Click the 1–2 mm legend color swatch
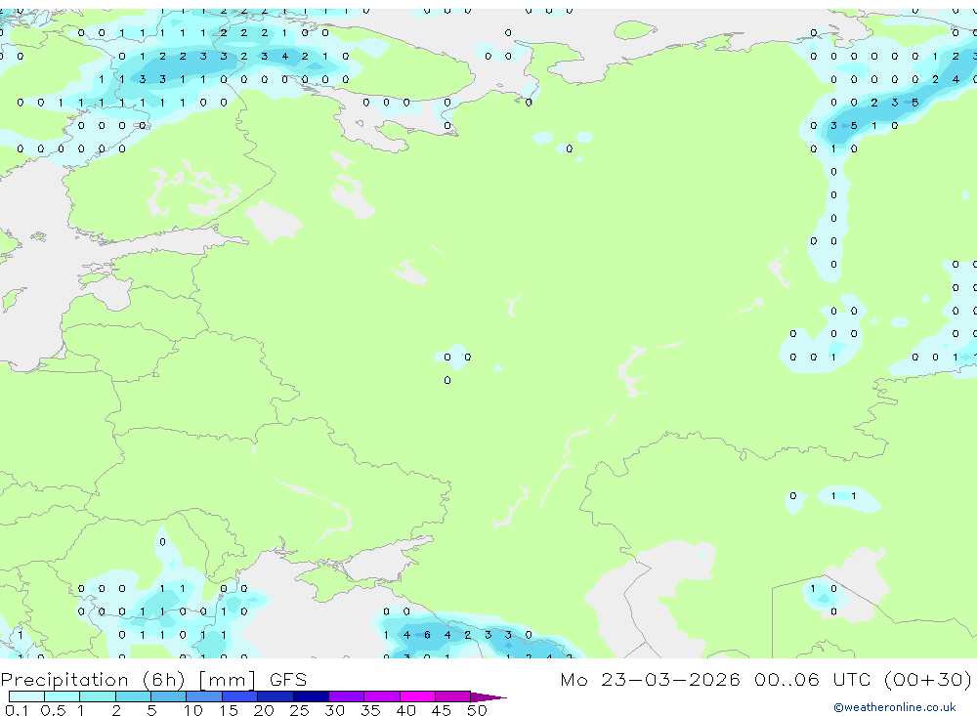This screenshot has height=716, width=977. [98, 696]
